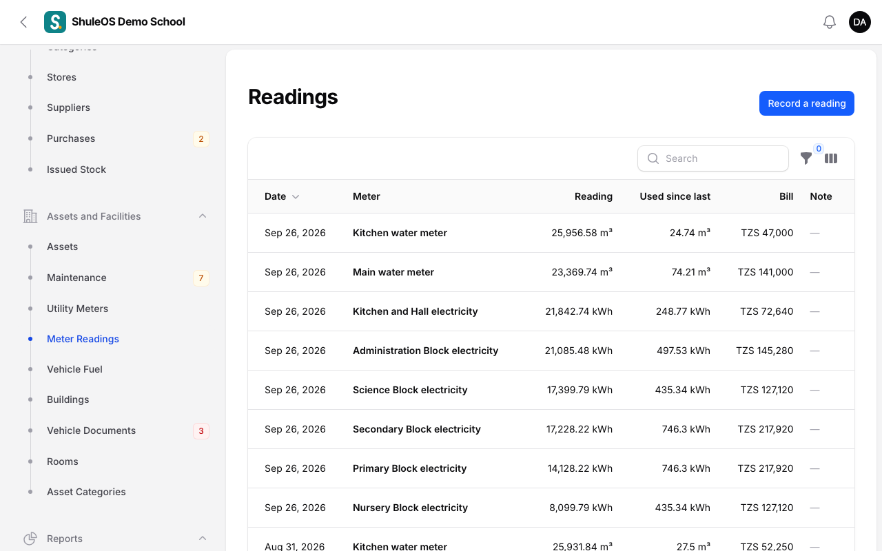Open Utility Meters in the sidebar
Screen dimensions: 882x551
click(x=77, y=309)
